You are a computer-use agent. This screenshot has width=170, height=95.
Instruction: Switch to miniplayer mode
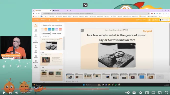[x=147, y=93]
